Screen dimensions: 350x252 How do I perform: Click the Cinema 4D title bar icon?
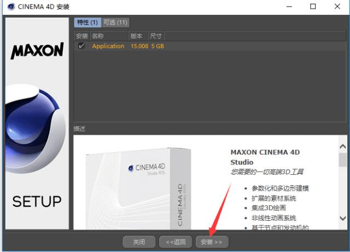tap(11, 7)
